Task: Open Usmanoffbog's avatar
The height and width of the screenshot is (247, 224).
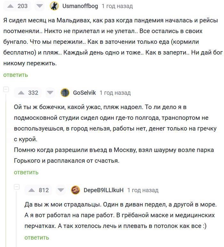Action: (x=54, y=6)
